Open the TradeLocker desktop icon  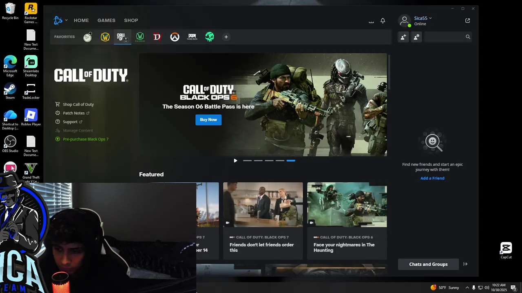31,91
